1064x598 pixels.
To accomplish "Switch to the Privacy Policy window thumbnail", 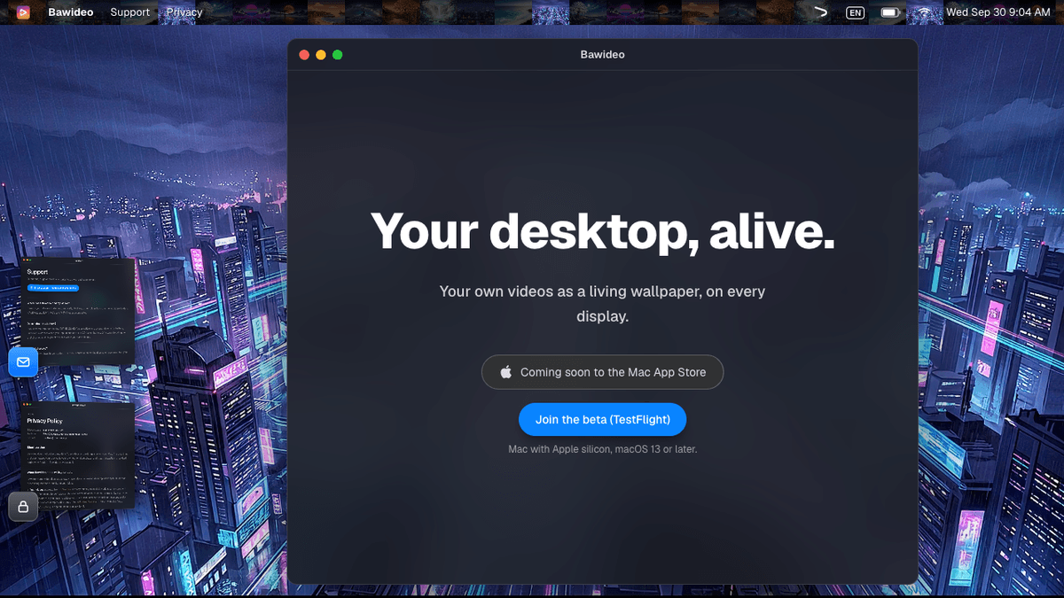I will pos(78,455).
